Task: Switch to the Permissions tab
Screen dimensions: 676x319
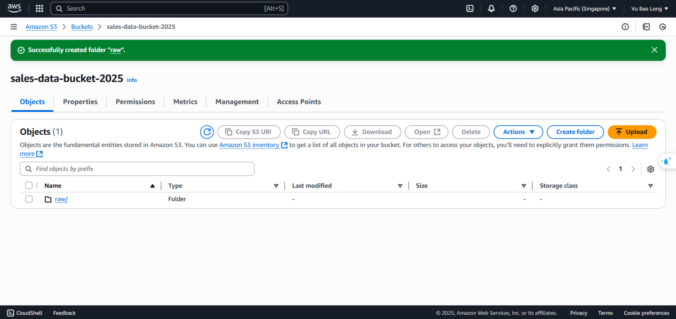Action: tap(136, 102)
